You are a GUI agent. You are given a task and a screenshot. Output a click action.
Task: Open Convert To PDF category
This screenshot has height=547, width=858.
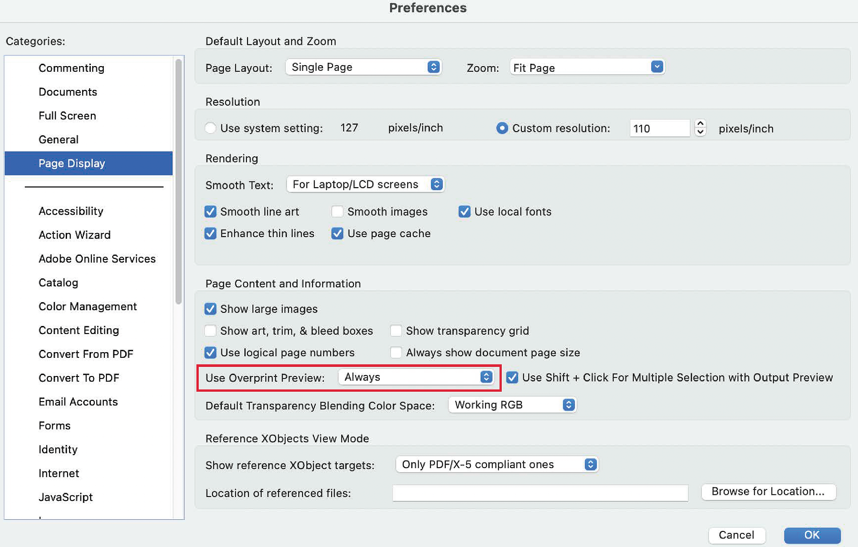pyautogui.click(x=88, y=378)
